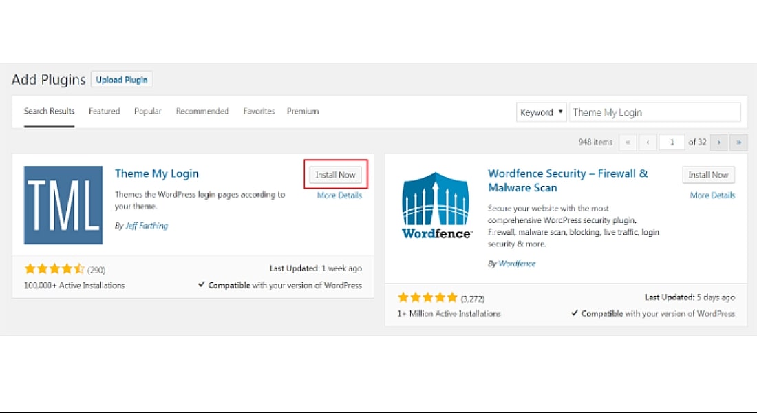Go to first page of results
The height and width of the screenshot is (413, 757).
point(628,142)
